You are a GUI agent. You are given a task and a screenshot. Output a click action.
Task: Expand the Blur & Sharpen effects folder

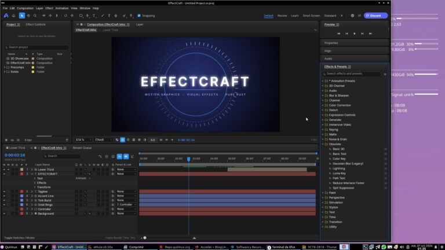coord(323,95)
